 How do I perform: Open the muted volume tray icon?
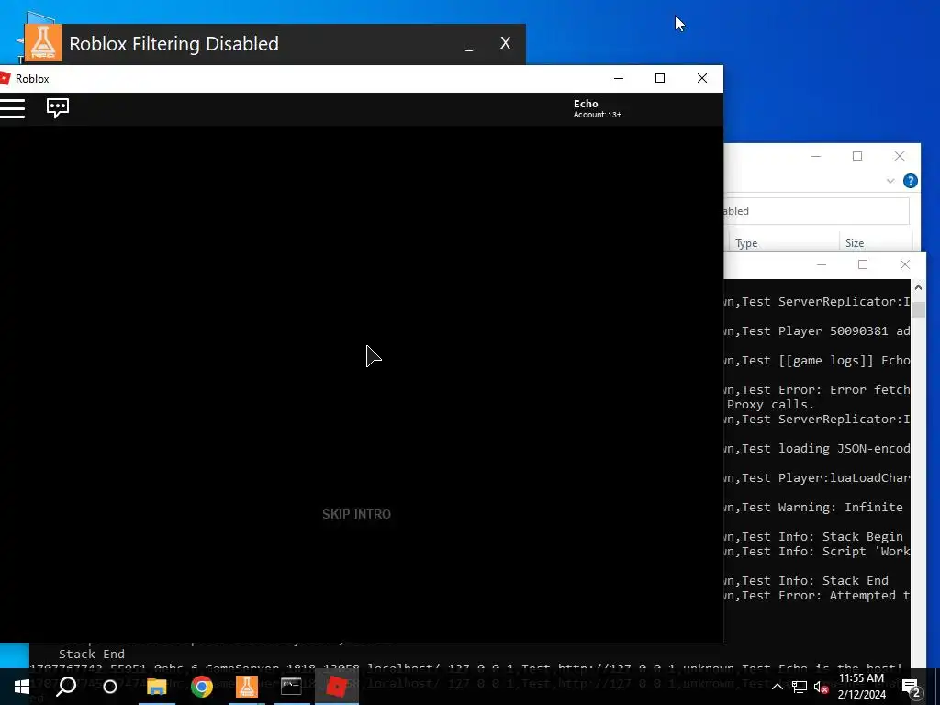(822, 687)
